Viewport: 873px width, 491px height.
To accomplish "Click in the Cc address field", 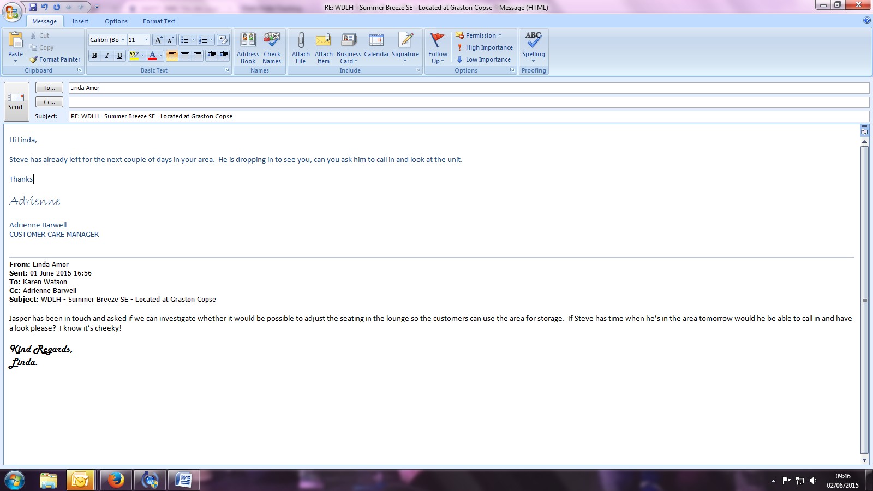I will (x=469, y=102).
